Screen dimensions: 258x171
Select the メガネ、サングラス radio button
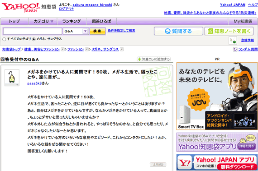coord(34,39)
